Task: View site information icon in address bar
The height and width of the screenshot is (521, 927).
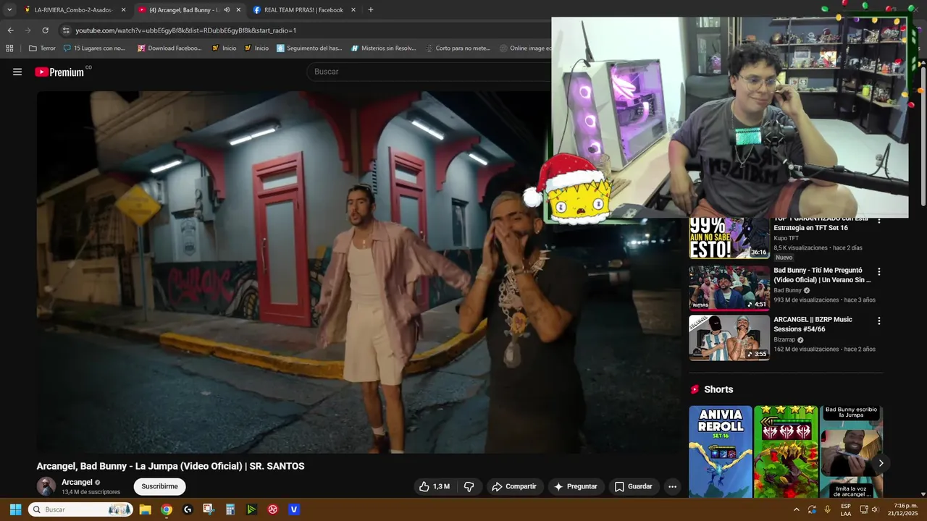Action: click(x=66, y=30)
